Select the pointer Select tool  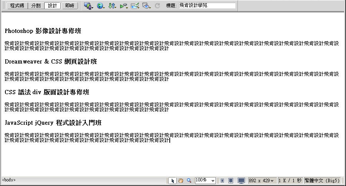172,181
